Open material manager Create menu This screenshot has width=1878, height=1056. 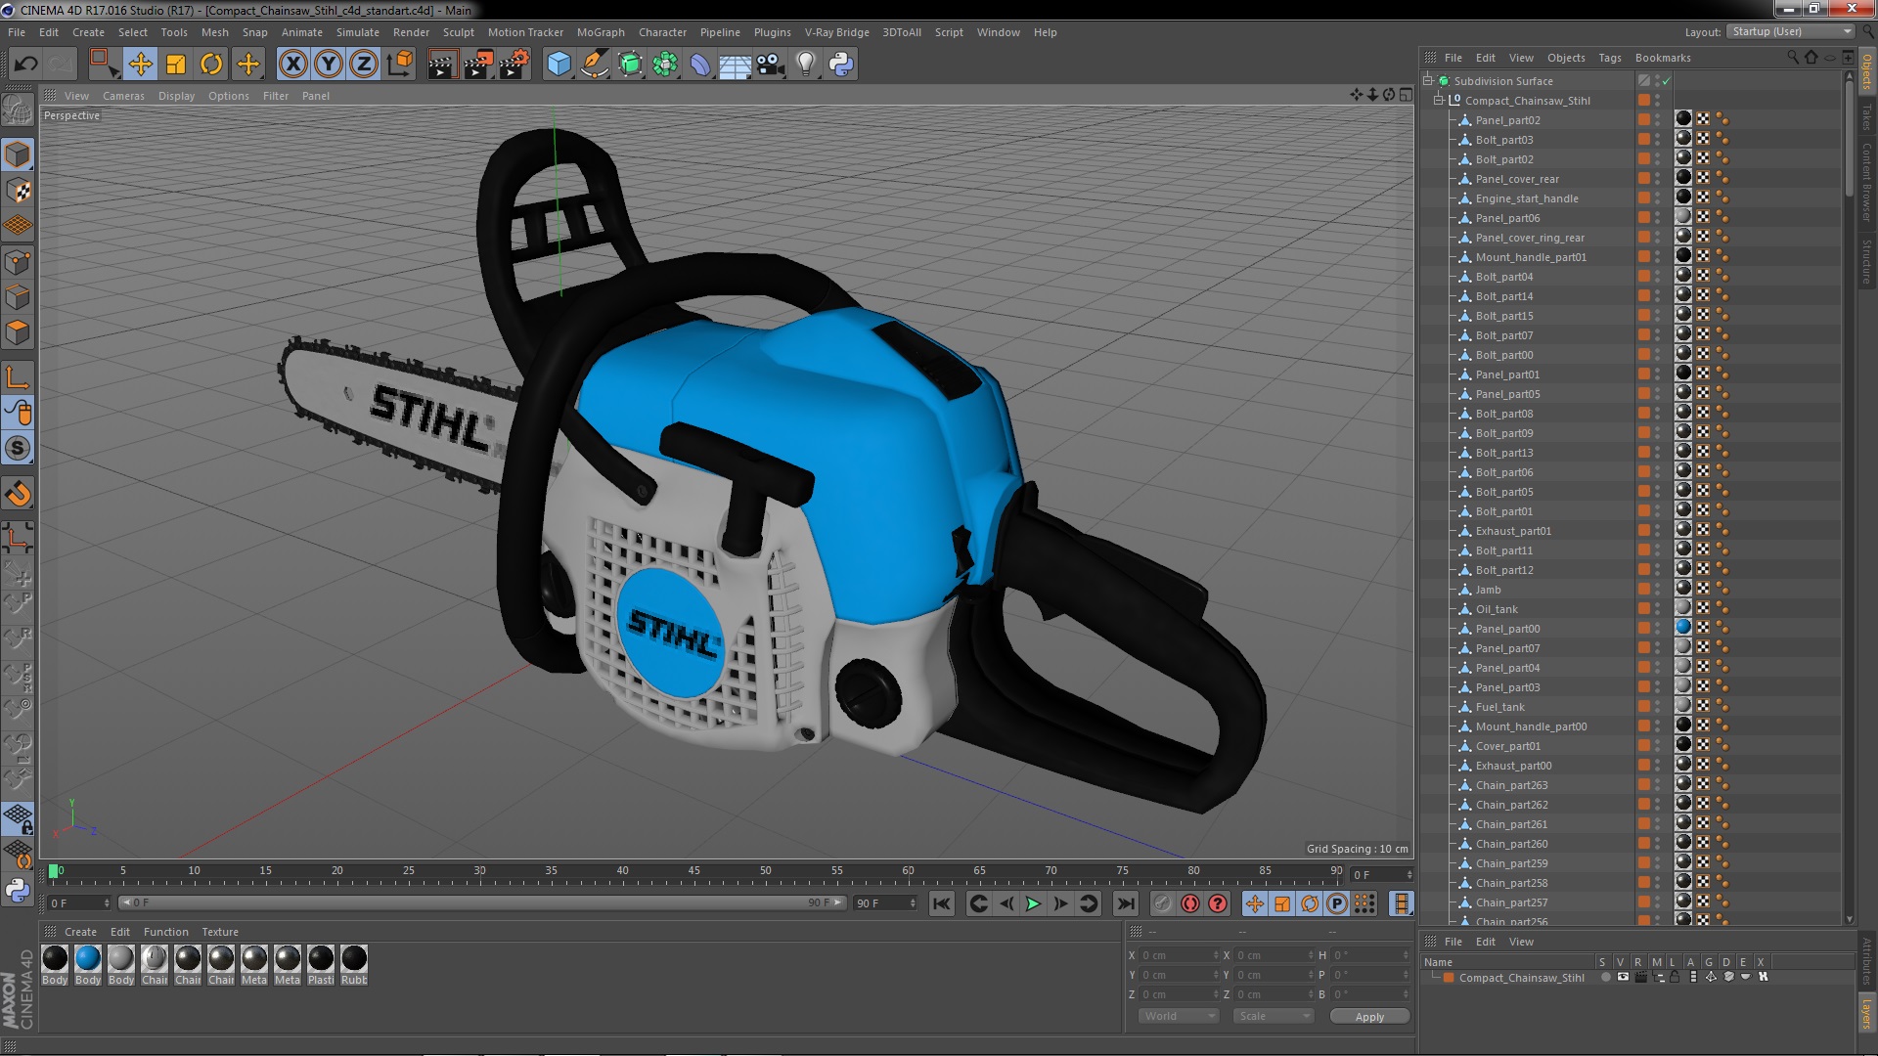[80, 932]
